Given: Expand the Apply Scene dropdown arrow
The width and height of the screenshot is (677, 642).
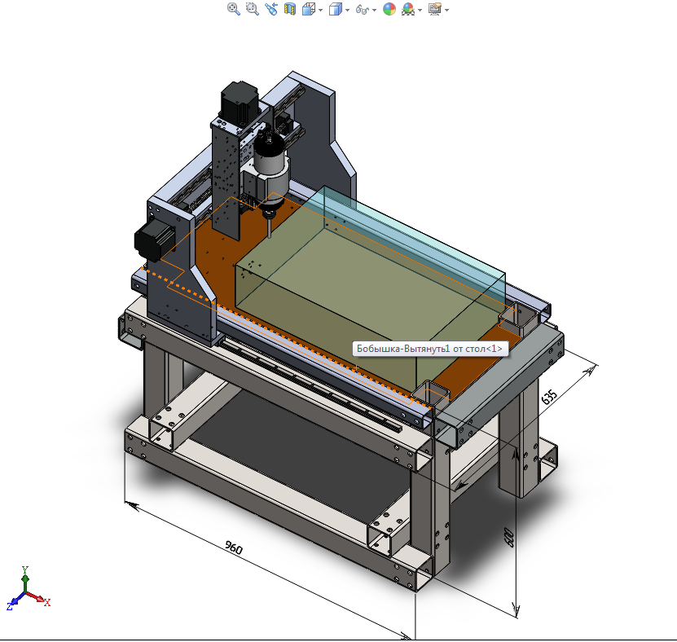Looking at the screenshot, I should (x=420, y=10).
